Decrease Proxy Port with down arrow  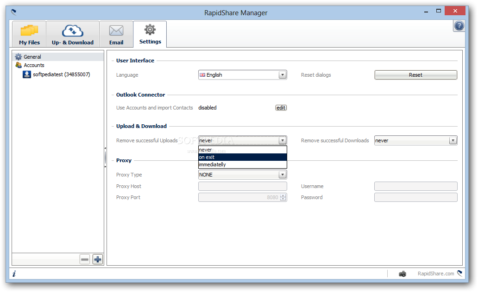[x=283, y=199]
